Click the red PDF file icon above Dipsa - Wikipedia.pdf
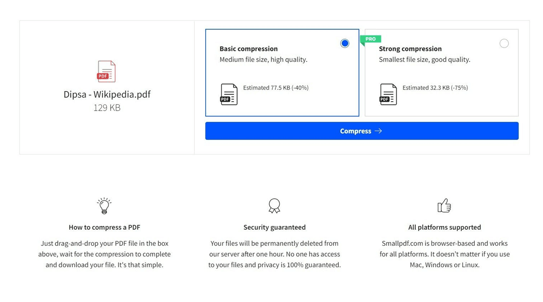This screenshot has width=543, height=302. (106, 71)
